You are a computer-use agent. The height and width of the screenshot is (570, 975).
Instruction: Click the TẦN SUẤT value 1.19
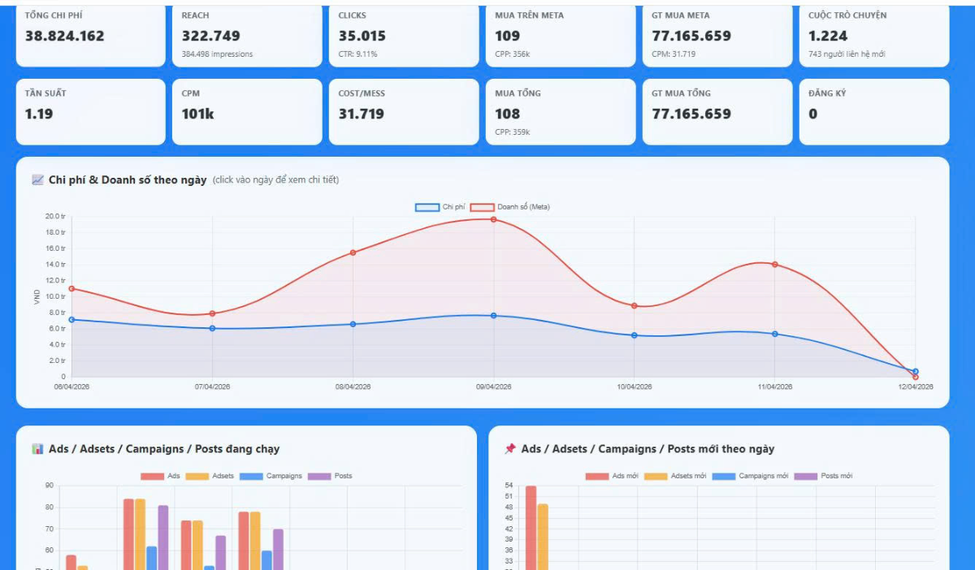(39, 114)
